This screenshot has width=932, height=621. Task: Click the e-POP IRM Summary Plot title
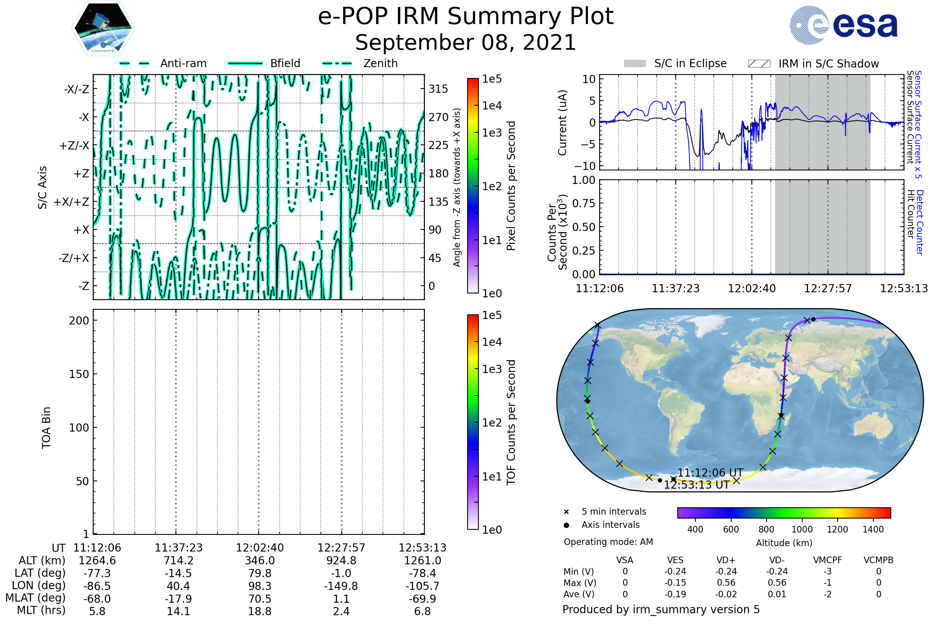click(466, 17)
